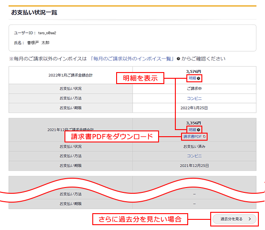Open the 明細 link for January 2022

(192, 78)
